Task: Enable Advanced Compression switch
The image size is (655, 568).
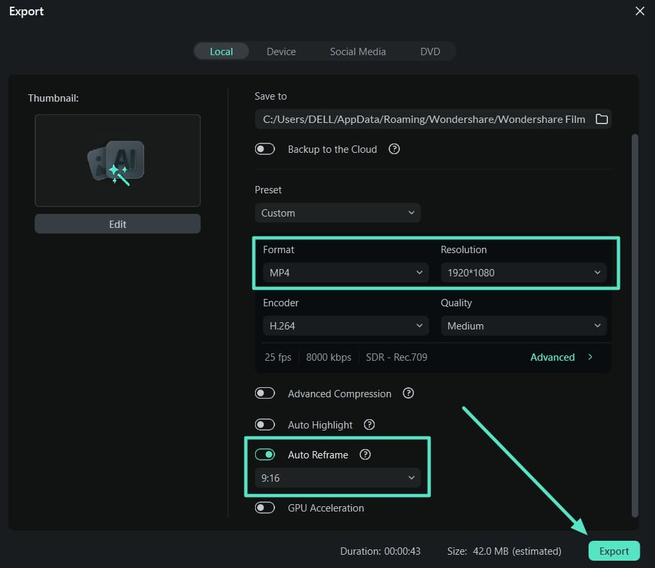Action: point(265,393)
